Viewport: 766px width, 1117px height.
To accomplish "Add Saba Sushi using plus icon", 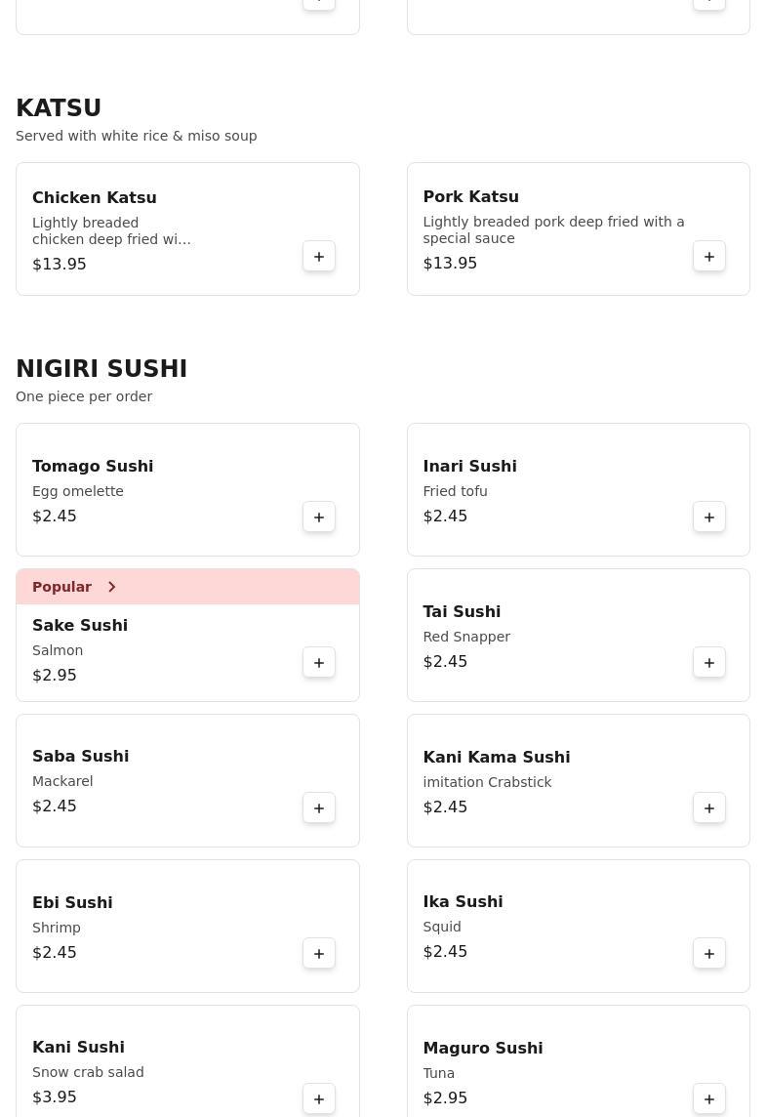I will tap(319, 808).
